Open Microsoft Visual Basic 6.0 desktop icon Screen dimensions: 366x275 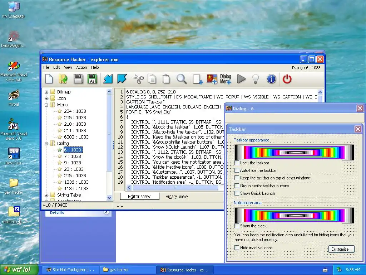tap(14, 129)
